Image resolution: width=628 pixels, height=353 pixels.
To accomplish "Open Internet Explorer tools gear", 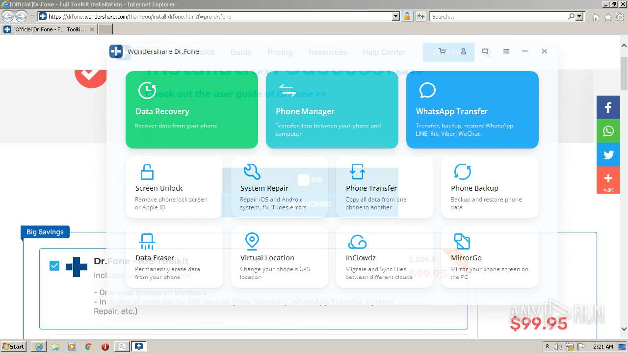I will pyautogui.click(x=620, y=17).
